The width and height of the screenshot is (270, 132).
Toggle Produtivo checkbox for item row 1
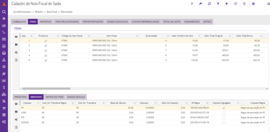tap(46, 41)
